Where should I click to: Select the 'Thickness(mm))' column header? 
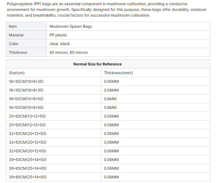(118, 73)
